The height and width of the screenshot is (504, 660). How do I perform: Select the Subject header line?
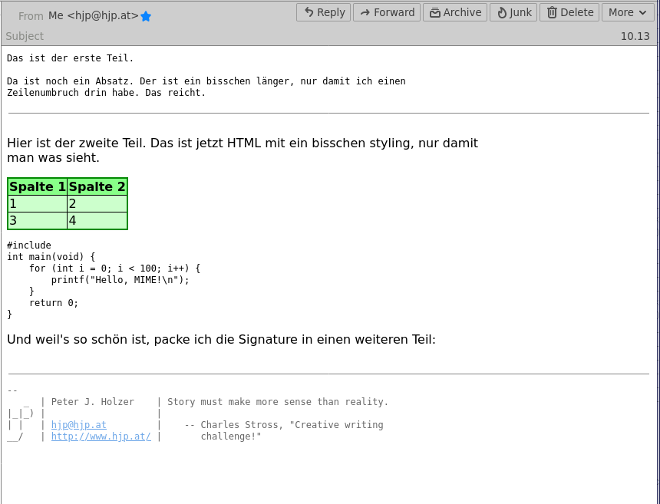click(x=23, y=36)
